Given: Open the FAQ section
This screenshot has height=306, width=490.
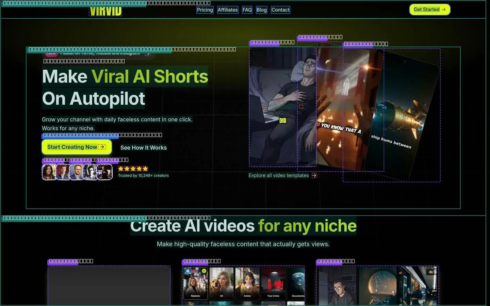Looking at the screenshot, I should [x=247, y=10].
